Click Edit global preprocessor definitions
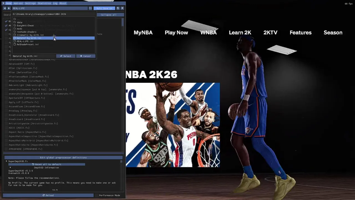Image resolution: width=355 pixels, height=200 pixels. pos(63,157)
